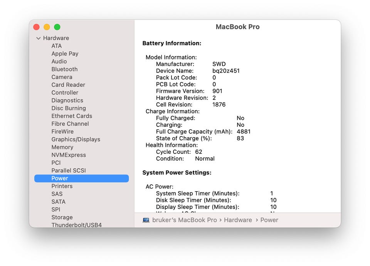Image resolution: width=370 pixels, height=266 pixels.
Task: Click the Health Information label
Action: pos(172,145)
